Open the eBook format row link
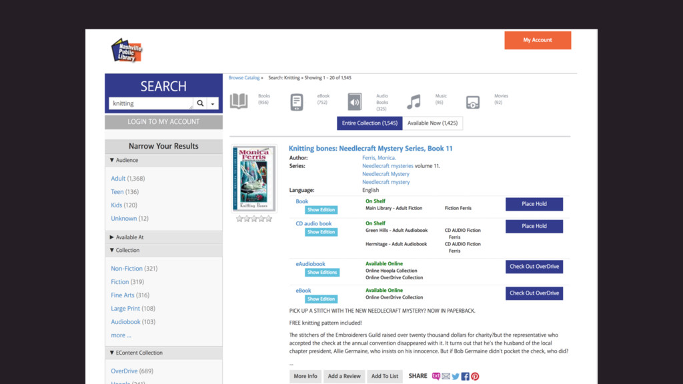The image size is (683, 384). coord(303,291)
